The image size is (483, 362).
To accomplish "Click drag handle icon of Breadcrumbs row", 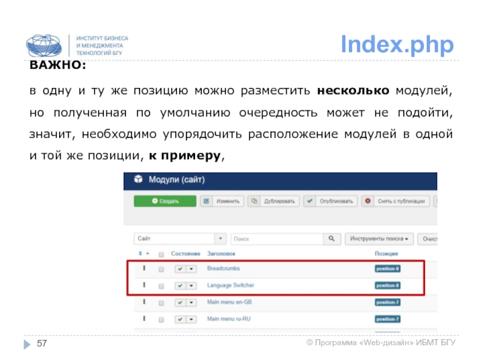I will click(x=144, y=268).
